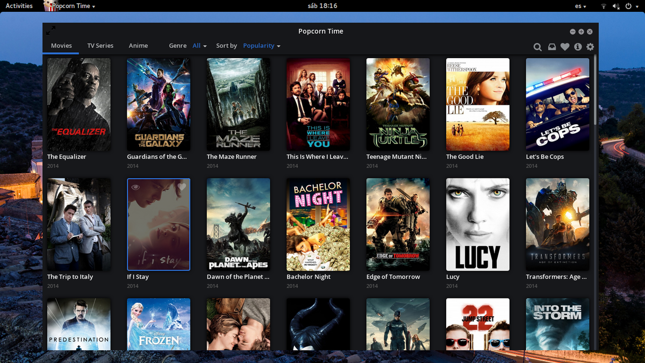Viewport: 645px width, 363px height.
Task: Click the title text "The Trip to Italy"
Action: [x=70, y=276]
